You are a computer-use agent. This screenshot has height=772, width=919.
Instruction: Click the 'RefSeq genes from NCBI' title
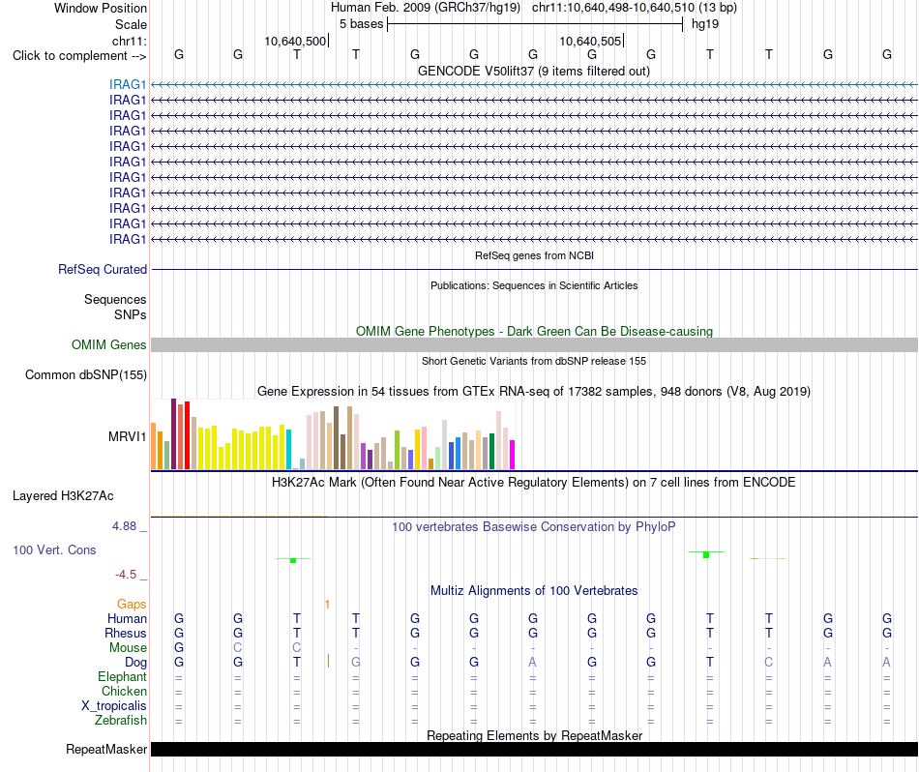[534, 255]
